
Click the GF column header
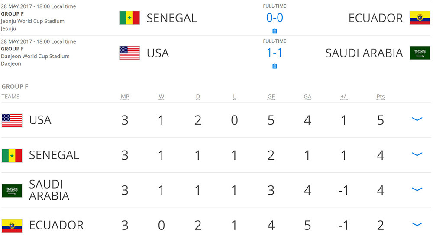271,97
